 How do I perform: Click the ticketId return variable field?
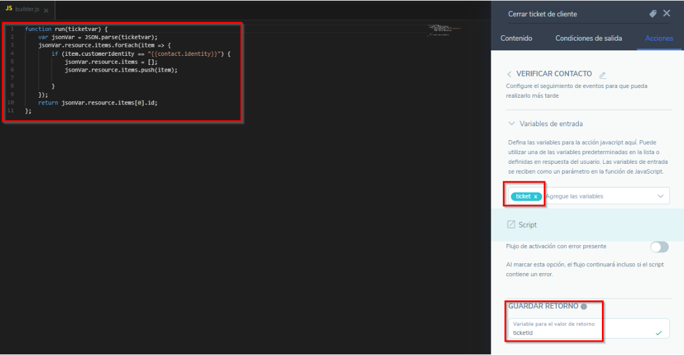click(589, 328)
